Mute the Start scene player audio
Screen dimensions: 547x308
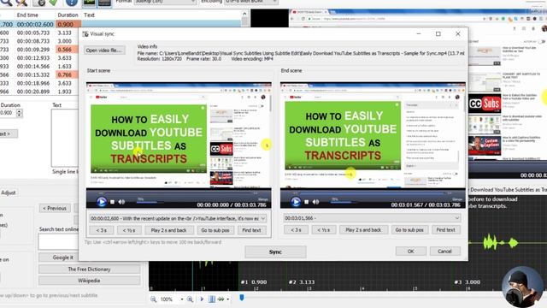coord(121,202)
